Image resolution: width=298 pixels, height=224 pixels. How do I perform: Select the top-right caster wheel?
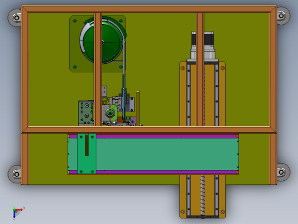(x=283, y=16)
